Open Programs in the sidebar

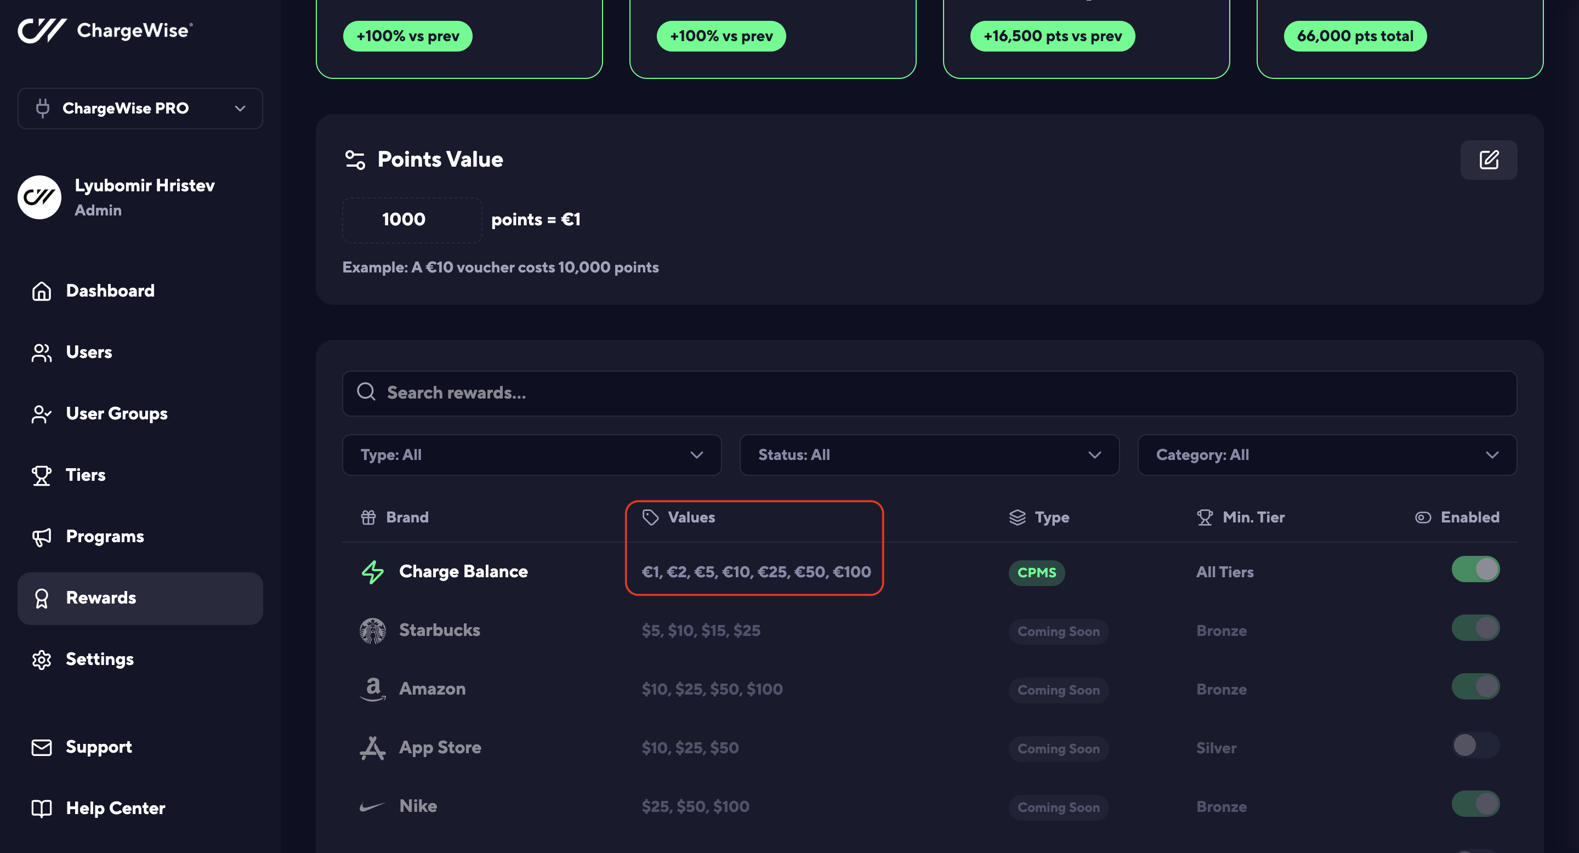105,536
